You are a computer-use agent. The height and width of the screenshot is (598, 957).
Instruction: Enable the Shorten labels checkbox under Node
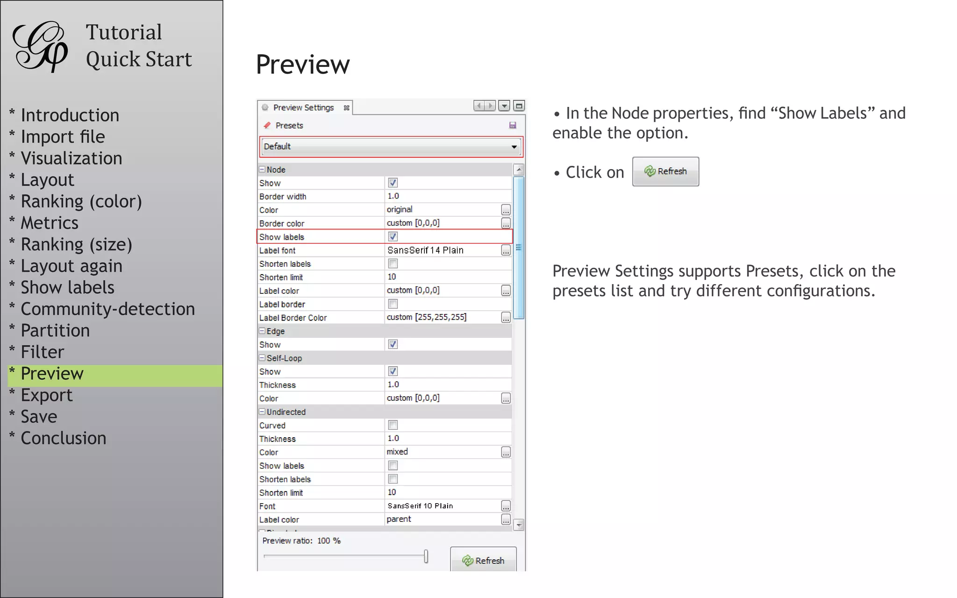(x=393, y=264)
